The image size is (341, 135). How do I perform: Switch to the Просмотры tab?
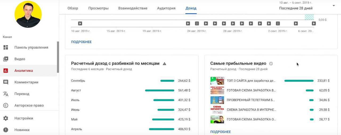(x=98, y=8)
